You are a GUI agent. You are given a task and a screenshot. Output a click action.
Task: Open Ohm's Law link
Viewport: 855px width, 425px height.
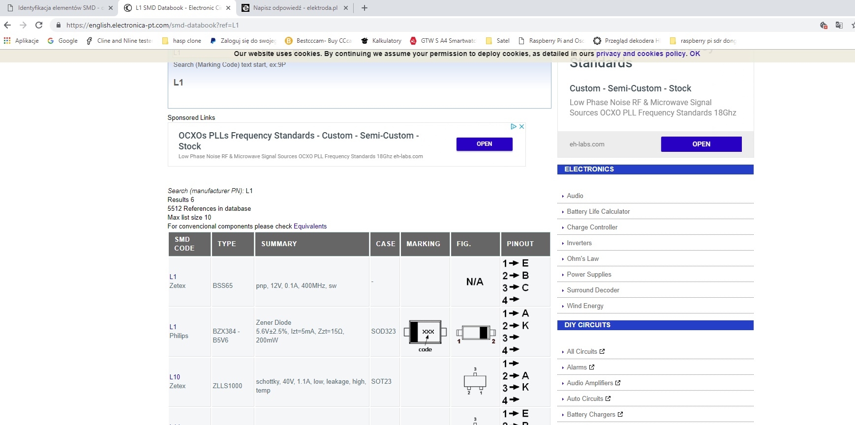pyautogui.click(x=582, y=258)
